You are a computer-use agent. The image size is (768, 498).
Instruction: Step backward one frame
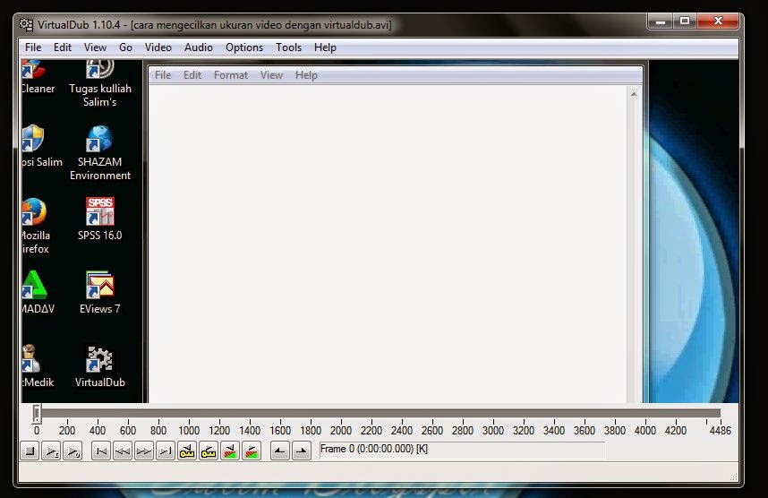coord(123,451)
